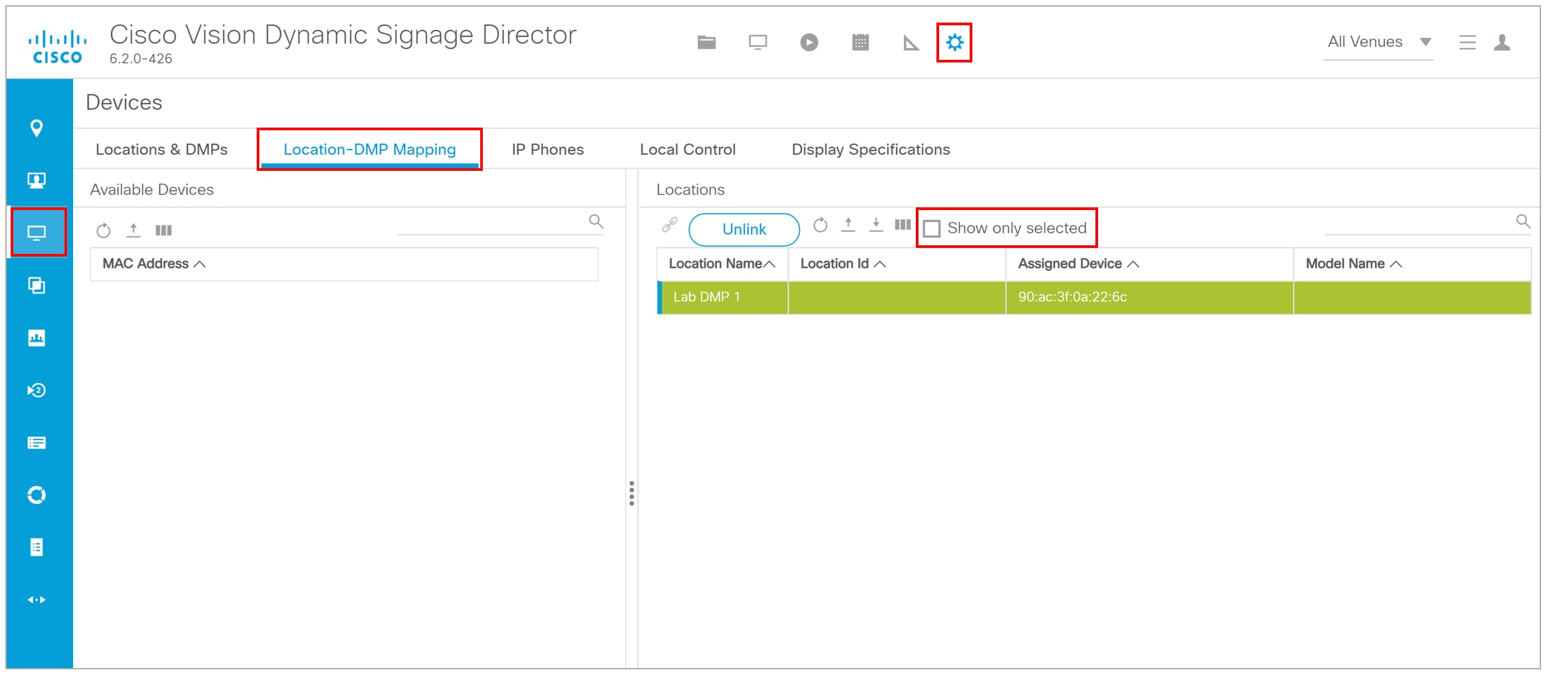Open the document report icon in sidebar
This screenshot has height=678, width=1549.
click(37, 548)
